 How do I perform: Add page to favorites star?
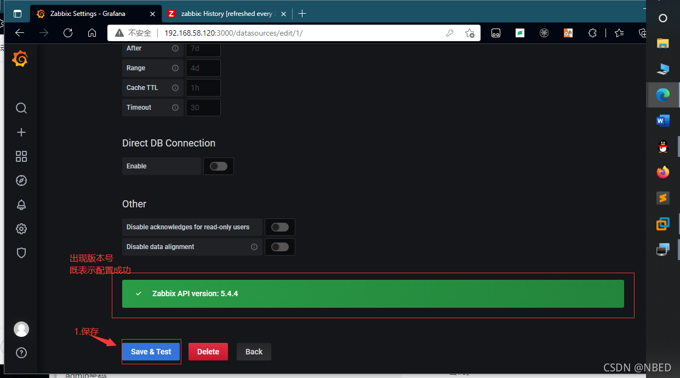(x=470, y=33)
